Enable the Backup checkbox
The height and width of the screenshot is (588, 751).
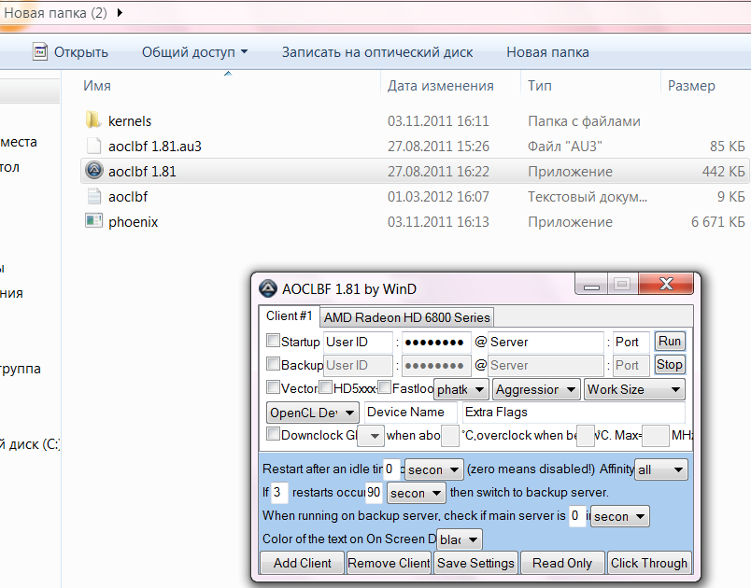(x=273, y=364)
